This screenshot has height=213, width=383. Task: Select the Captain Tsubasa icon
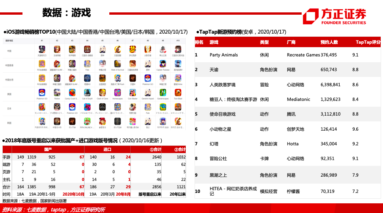[163, 64]
